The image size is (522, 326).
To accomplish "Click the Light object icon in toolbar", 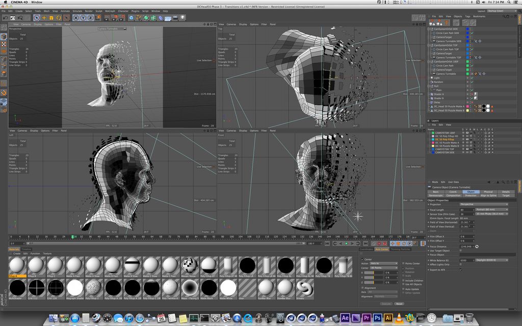I will pyautogui.click(x=182, y=18).
